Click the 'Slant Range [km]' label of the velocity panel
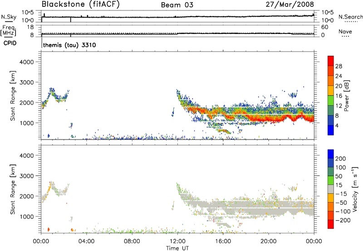Viewport: 363px width, 251px height. 13,189
